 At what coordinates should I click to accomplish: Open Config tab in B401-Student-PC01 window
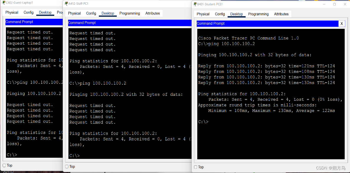click(x=220, y=14)
